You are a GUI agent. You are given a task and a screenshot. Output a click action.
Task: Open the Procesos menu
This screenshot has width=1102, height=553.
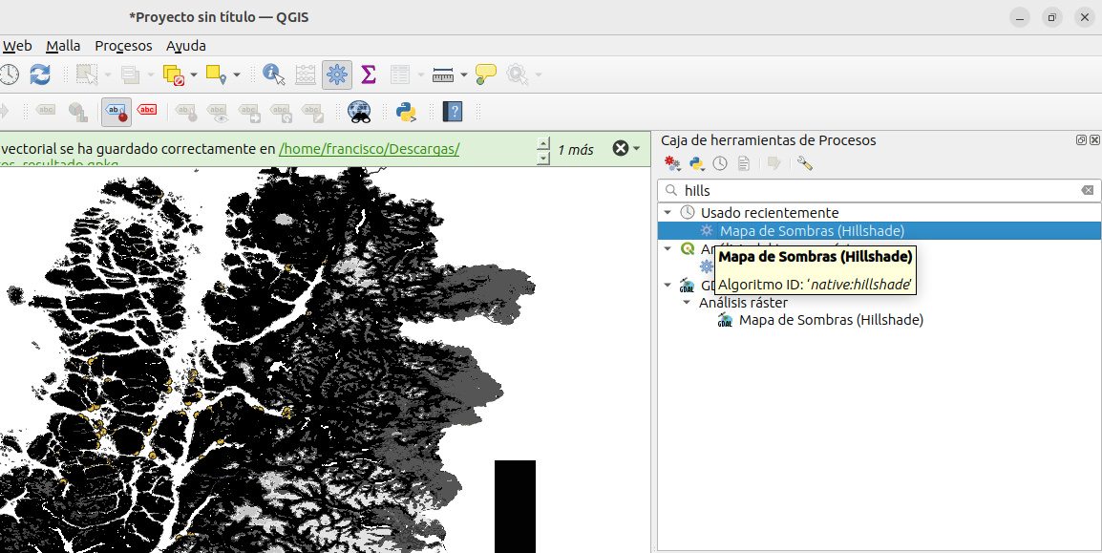pos(123,46)
